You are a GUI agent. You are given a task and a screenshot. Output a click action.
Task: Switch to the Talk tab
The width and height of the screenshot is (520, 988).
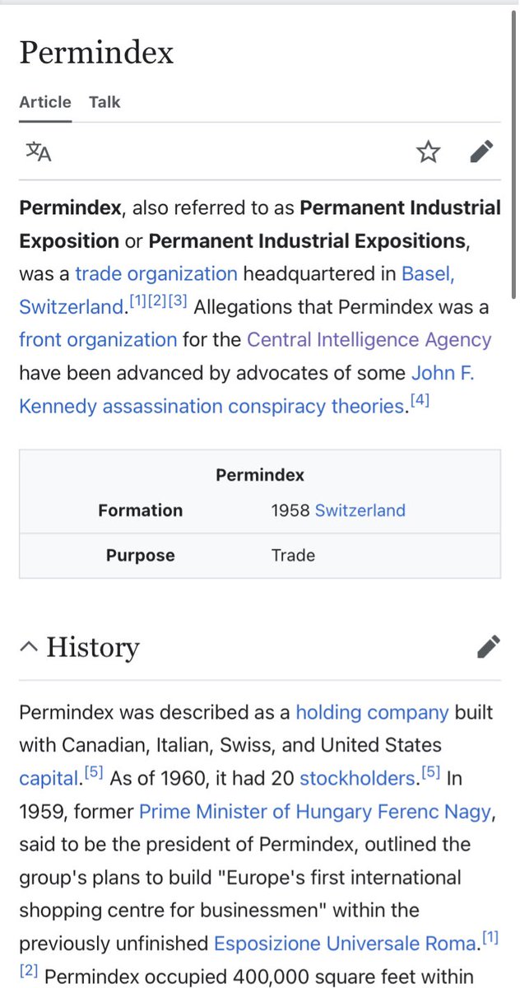tap(104, 102)
